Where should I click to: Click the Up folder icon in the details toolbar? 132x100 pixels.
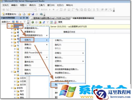pos(40,22)
